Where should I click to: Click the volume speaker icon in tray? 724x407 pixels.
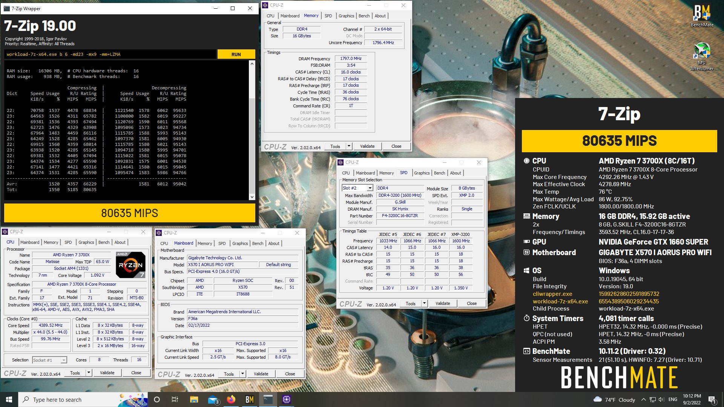661,399
